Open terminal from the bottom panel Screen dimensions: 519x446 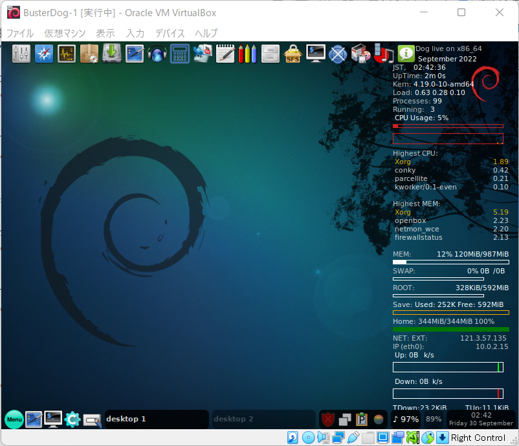tap(53, 419)
